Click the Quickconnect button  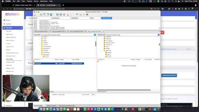pos(107,18)
